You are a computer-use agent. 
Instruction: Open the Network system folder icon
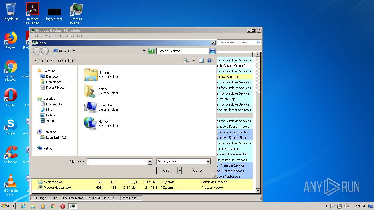(91, 124)
